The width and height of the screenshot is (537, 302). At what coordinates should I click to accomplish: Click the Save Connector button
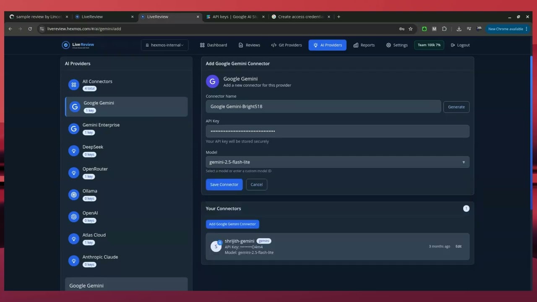(x=224, y=185)
